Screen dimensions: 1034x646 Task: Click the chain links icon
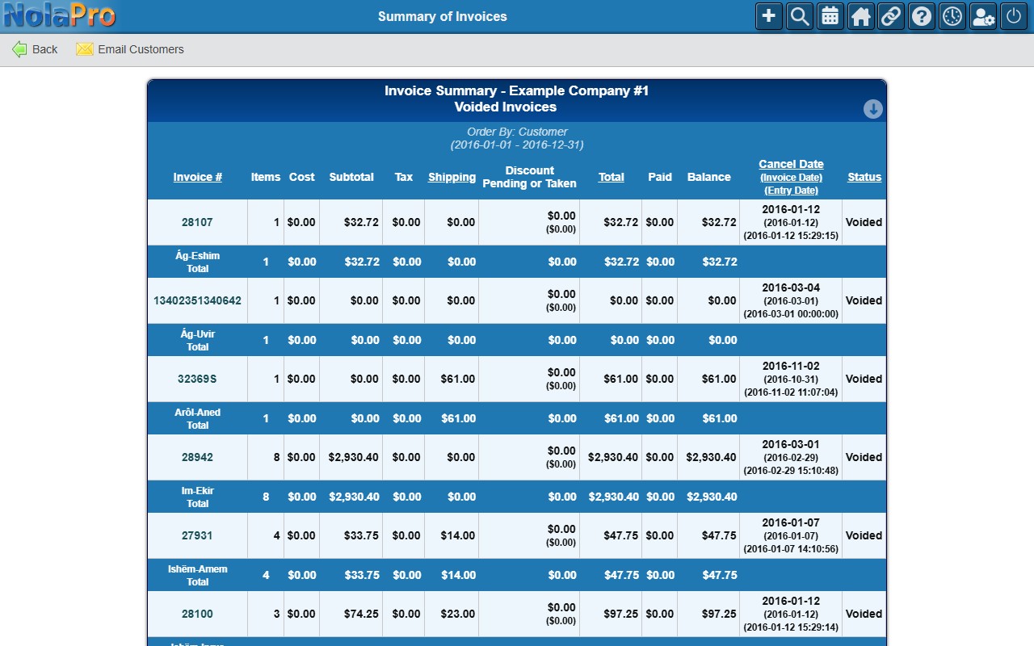[891, 16]
